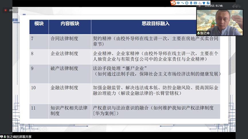The image size is (248, 139).
Task: Open Sogou skin shop shirt icon
Action: pyautogui.click(x=204, y=3)
